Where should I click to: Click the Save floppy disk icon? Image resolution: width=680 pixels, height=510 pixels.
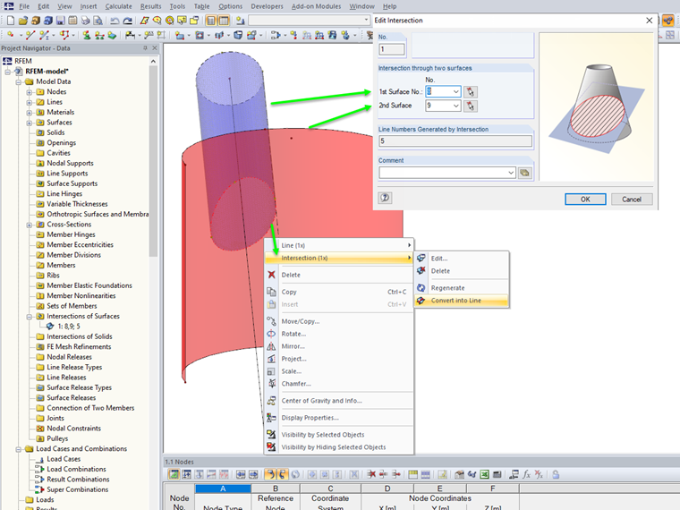coord(61,21)
